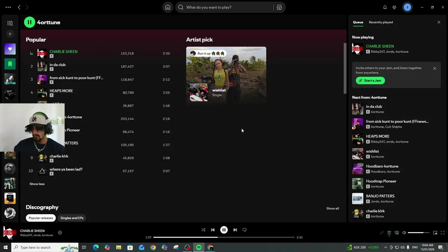Toggle the Queue panel button

click(389, 233)
